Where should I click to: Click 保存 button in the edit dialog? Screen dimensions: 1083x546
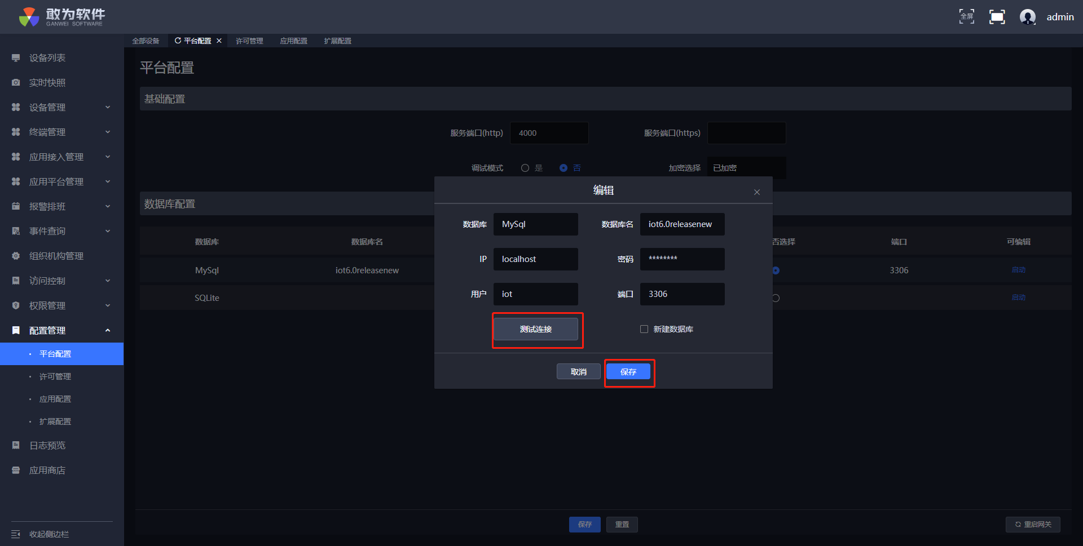pos(628,372)
